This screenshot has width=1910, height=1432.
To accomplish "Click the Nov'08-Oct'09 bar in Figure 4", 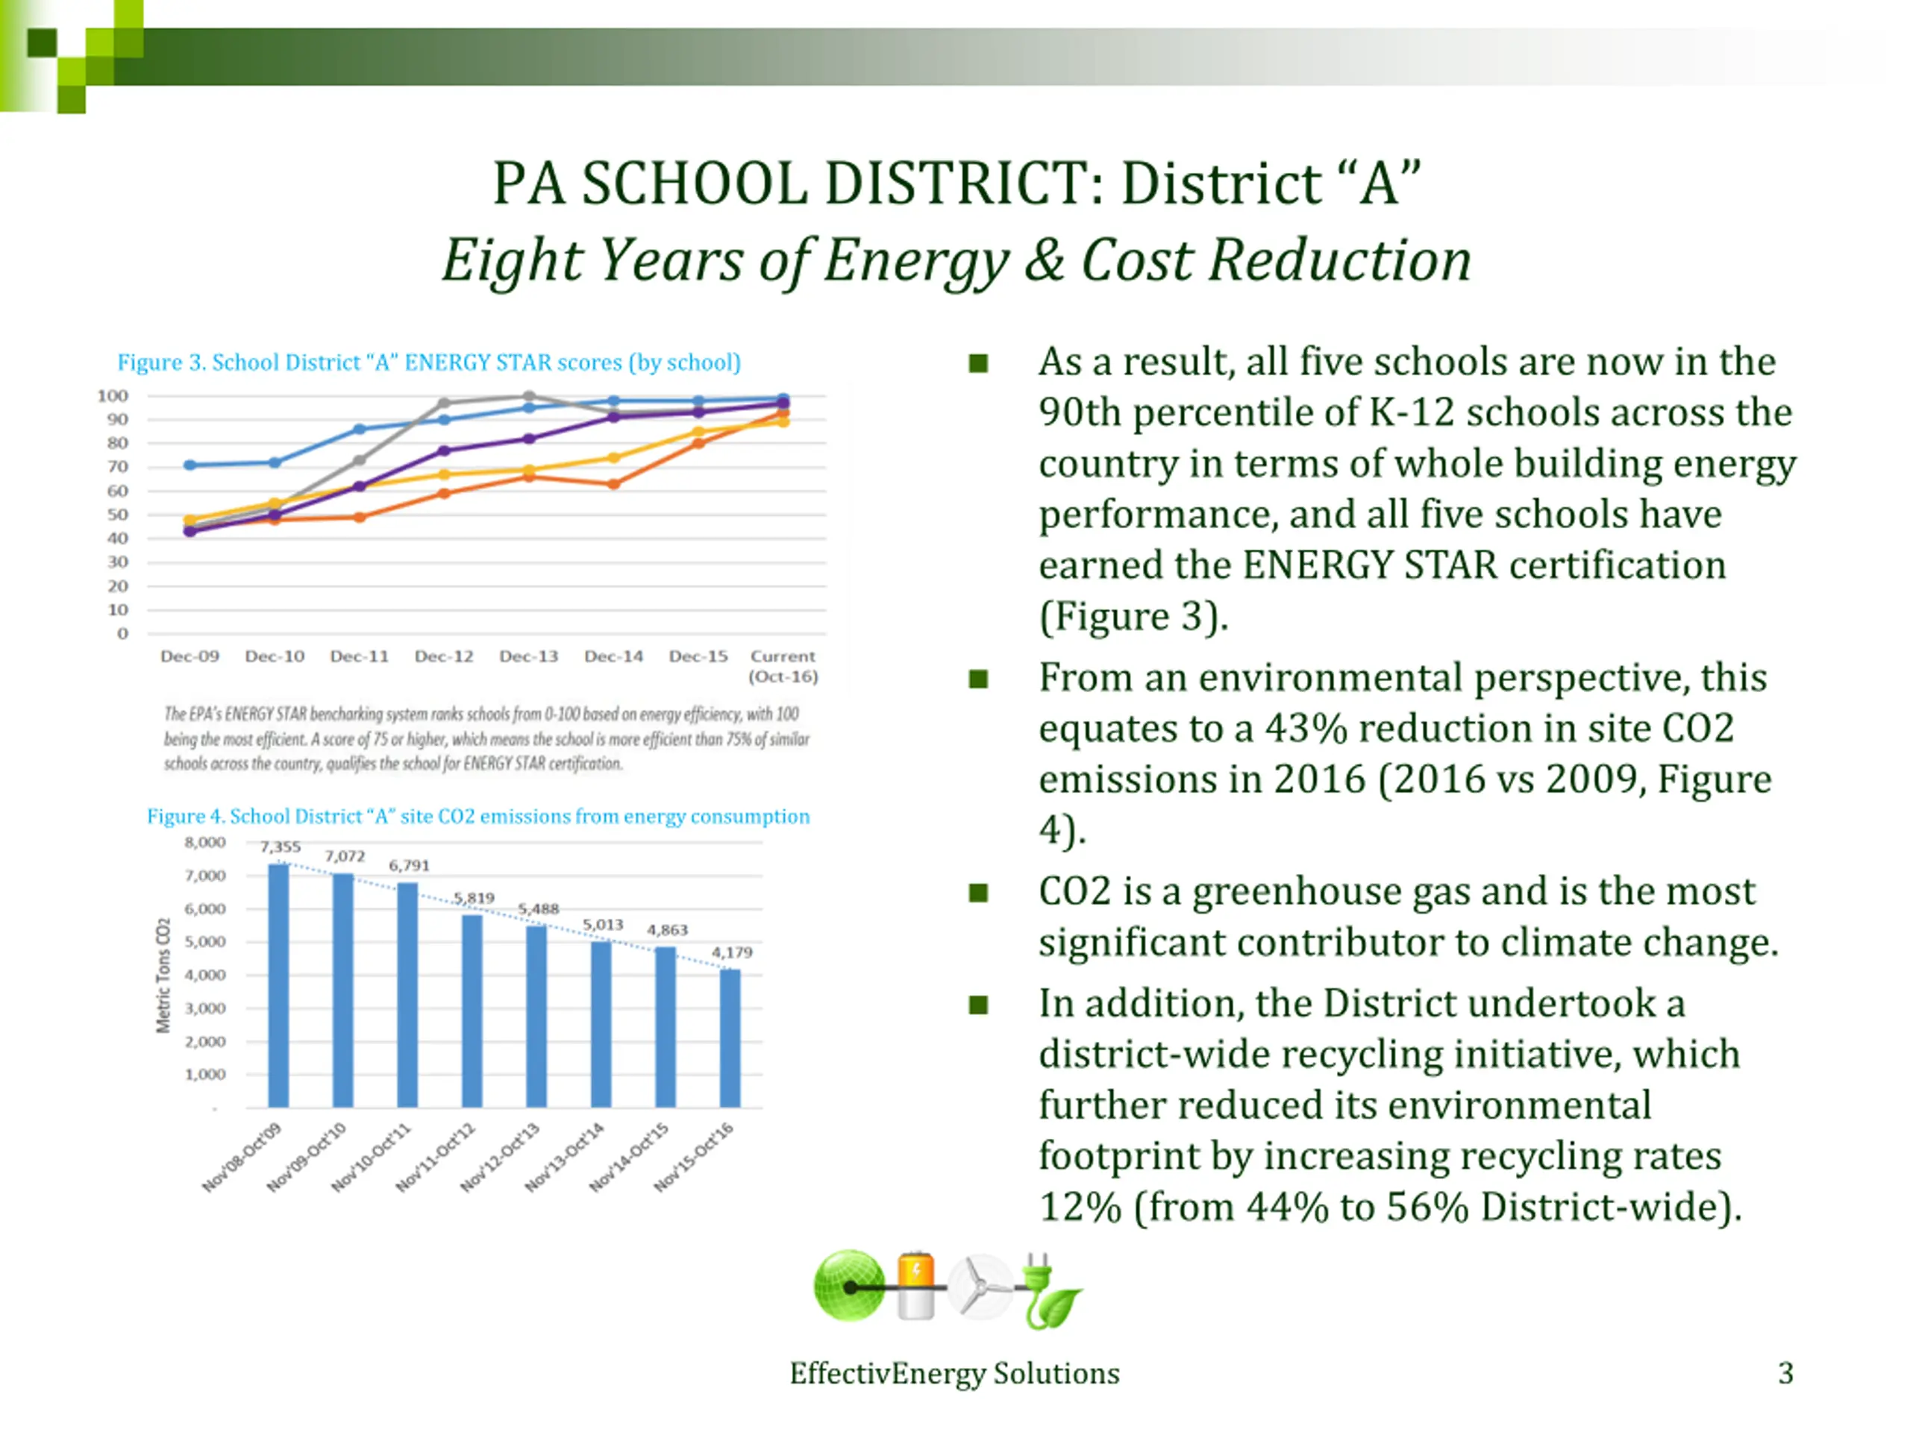I will point(278,985).
